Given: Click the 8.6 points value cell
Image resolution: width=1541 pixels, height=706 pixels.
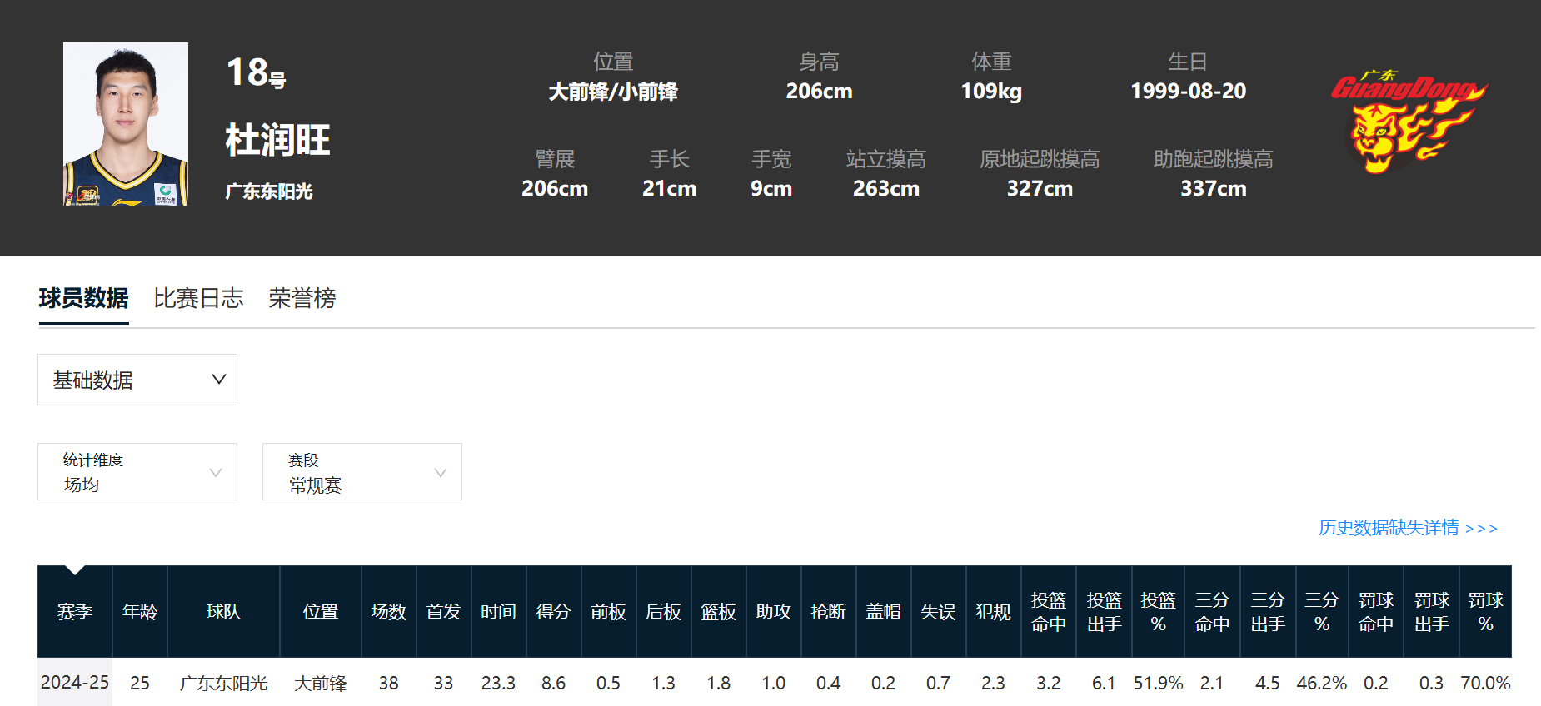Looking at the screenshot, I should pos(553,684).
